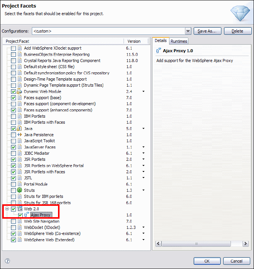Screen dimensions: 254x269
Task: Open the Dynamic Web Module version dropdown
Action: [144, 92]
